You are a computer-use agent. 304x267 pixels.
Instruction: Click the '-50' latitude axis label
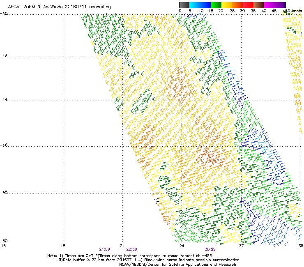(4, 241)
